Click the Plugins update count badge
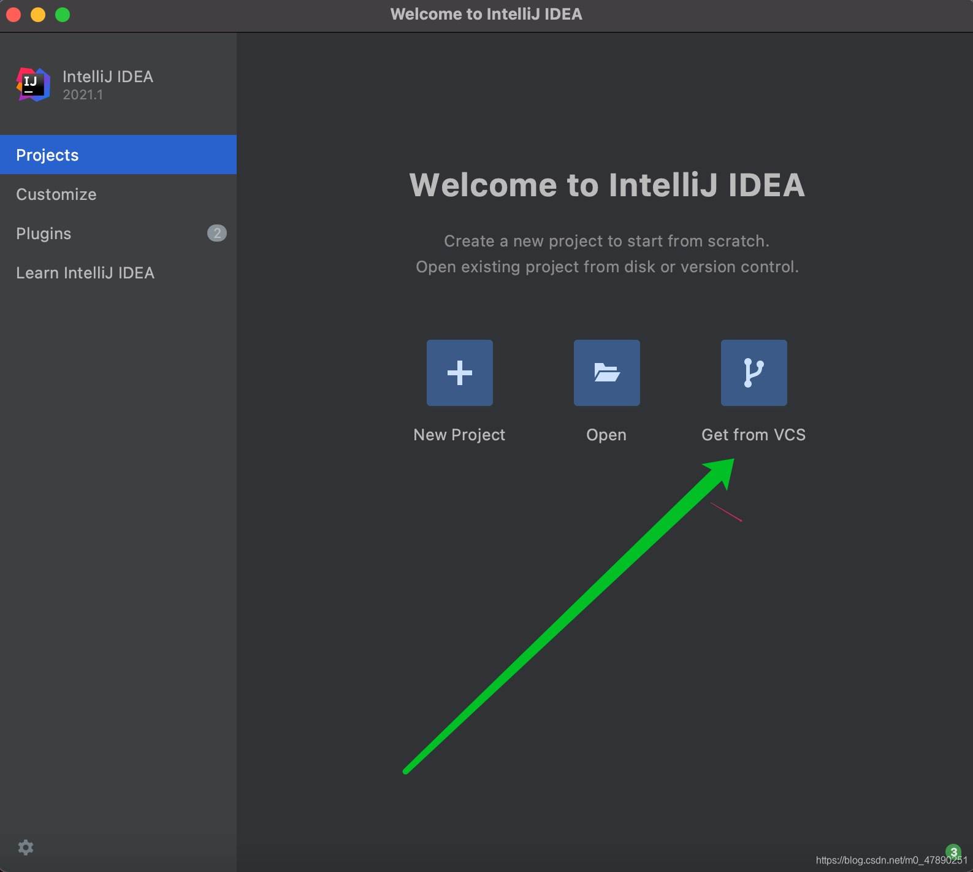The width and height of the screenshot is (973, 872). tap(217, 233)
